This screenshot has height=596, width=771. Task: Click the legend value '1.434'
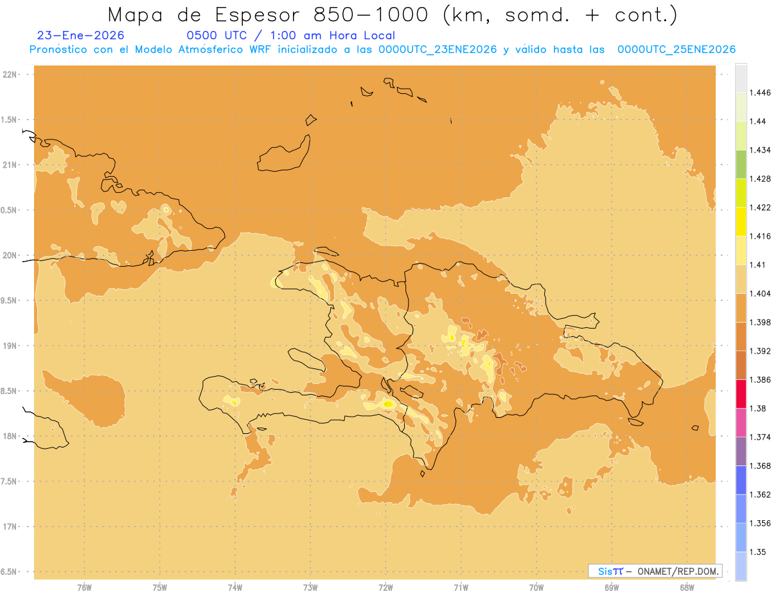pyautogui.click(x=760, y=150)
